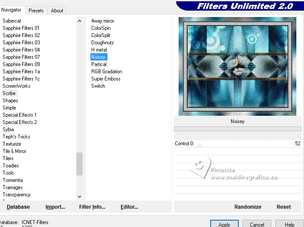Image resolution: width=304 pixels, height=227 pixels.
Task: Open the About tab
Action: tap(57, 11)
